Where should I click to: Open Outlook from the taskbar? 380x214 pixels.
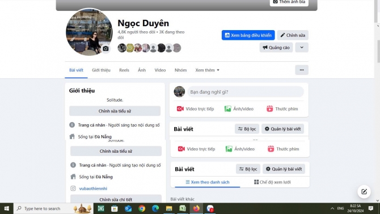[128, 208]
